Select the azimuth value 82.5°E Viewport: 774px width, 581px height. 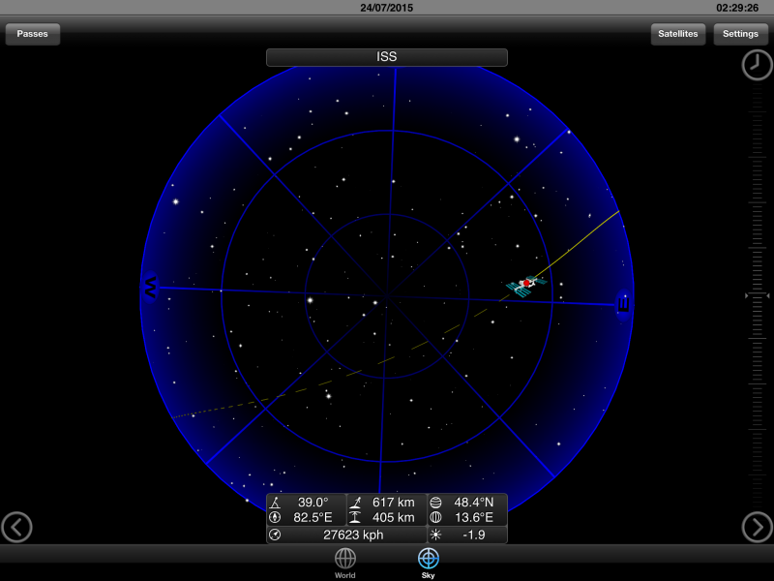pyautogui.click(x=313, y=517)
